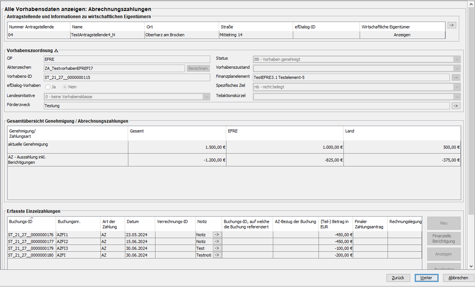The width and height of the screenshot is (475, 287).
Task: Select row ST_21_27__0000000177
Action: (215, 242)
